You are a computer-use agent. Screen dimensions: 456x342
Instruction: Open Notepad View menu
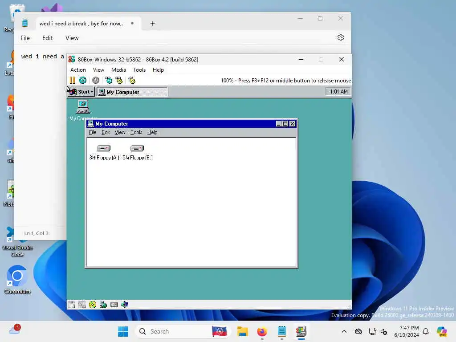point(72,38)
